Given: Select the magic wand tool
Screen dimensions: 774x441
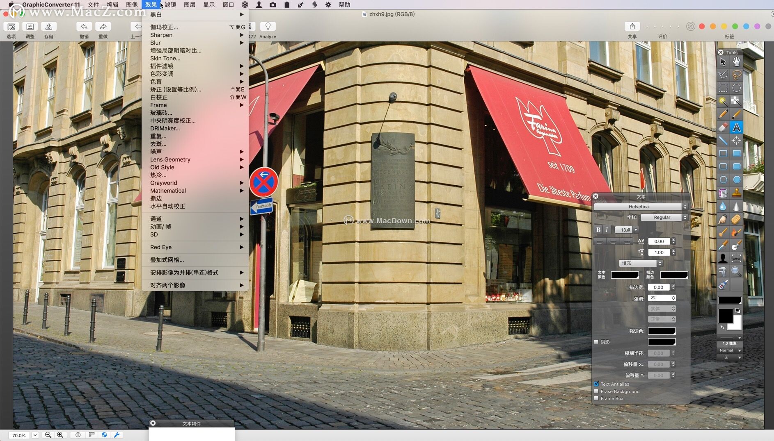Looking at the screenshot, I should [723, 101].
